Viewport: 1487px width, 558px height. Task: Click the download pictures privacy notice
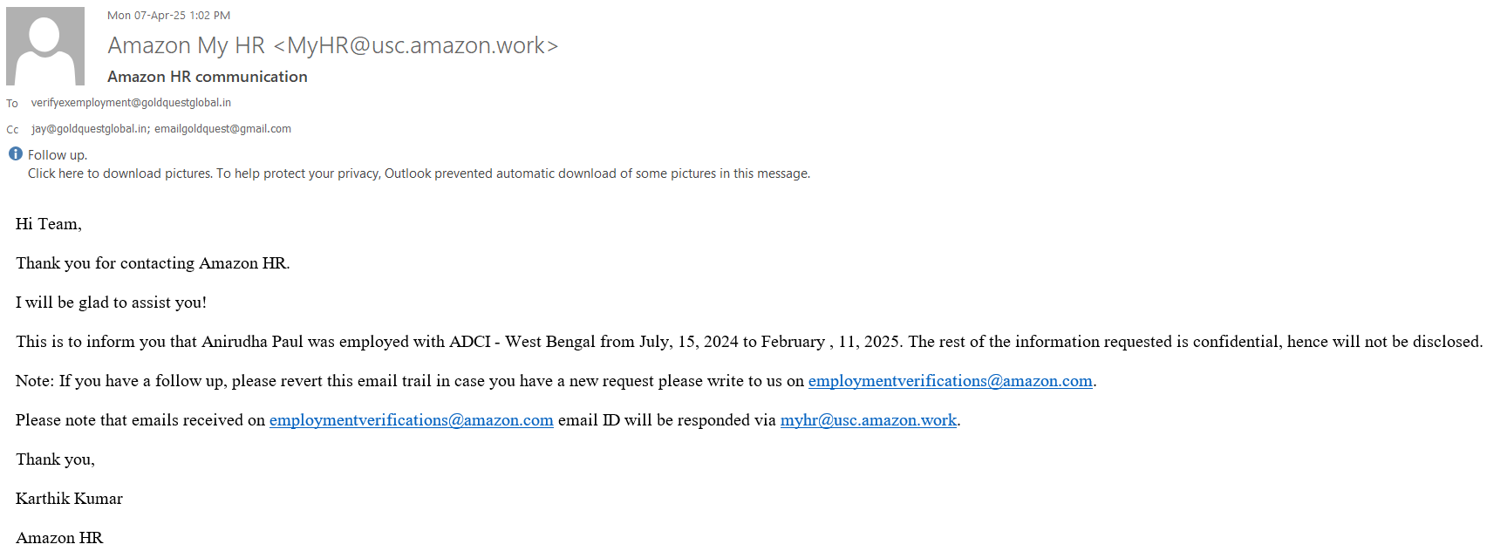(419, 174)
